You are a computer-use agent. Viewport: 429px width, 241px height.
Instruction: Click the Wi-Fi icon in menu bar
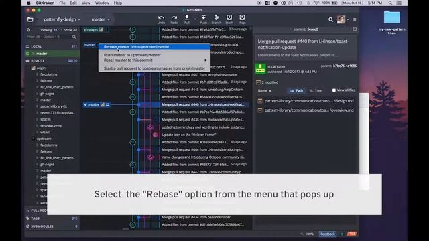point(316,3)
